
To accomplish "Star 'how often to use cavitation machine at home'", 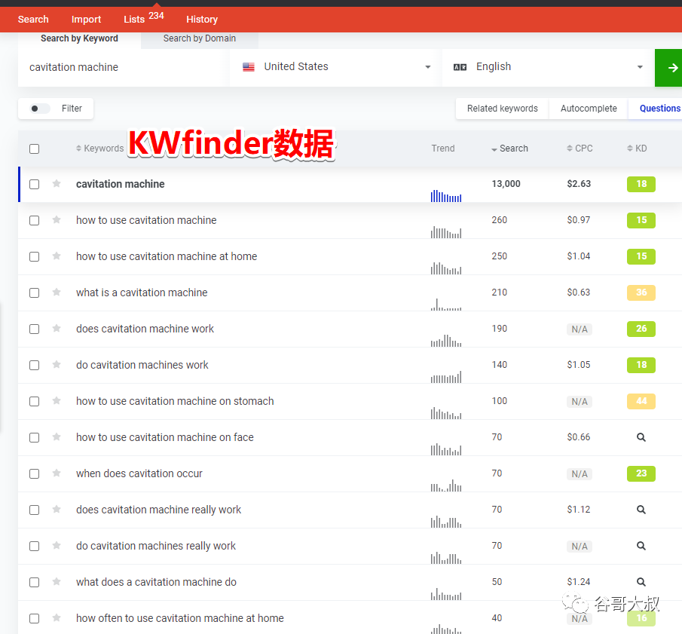I will (57, 617).
